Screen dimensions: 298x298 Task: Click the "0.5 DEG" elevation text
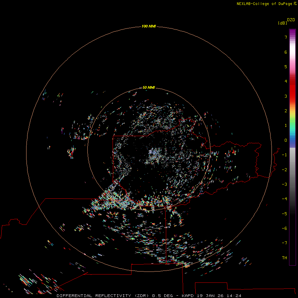coord(162,296)
